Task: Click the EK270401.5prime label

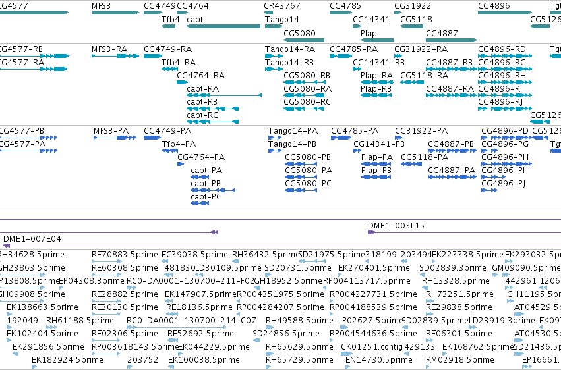Action: point(374,268)
